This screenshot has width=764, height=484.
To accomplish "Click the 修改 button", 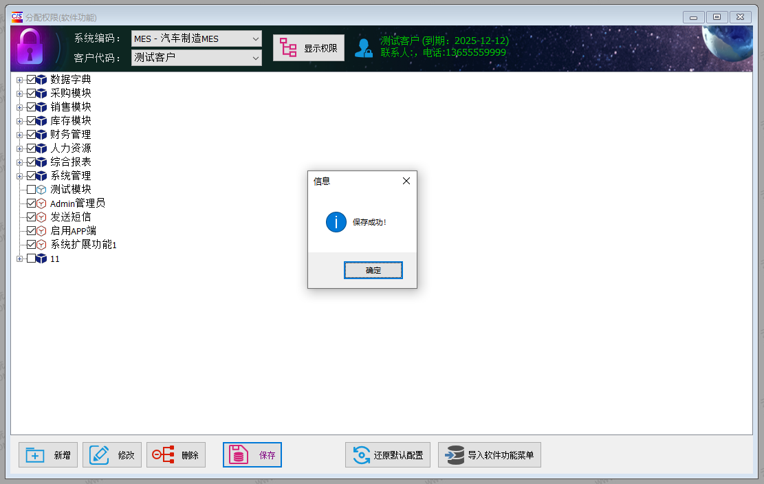I will click(x=112, y=455).
